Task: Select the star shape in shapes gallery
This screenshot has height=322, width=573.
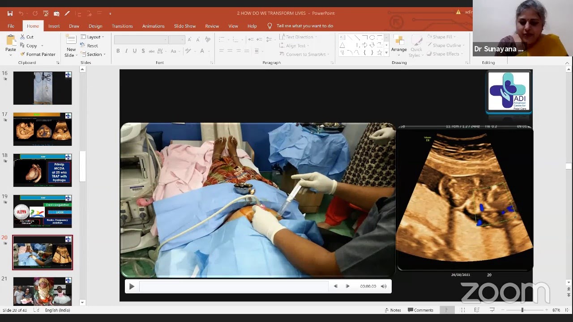Action: (380, 52)
